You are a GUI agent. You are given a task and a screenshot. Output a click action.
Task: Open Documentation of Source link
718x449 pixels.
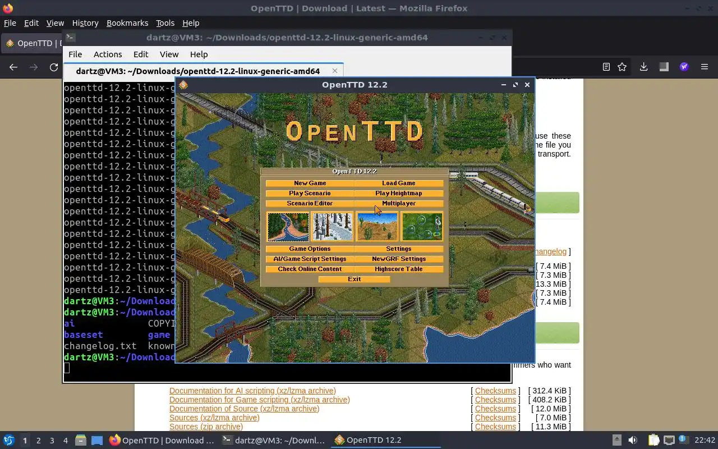244,409
